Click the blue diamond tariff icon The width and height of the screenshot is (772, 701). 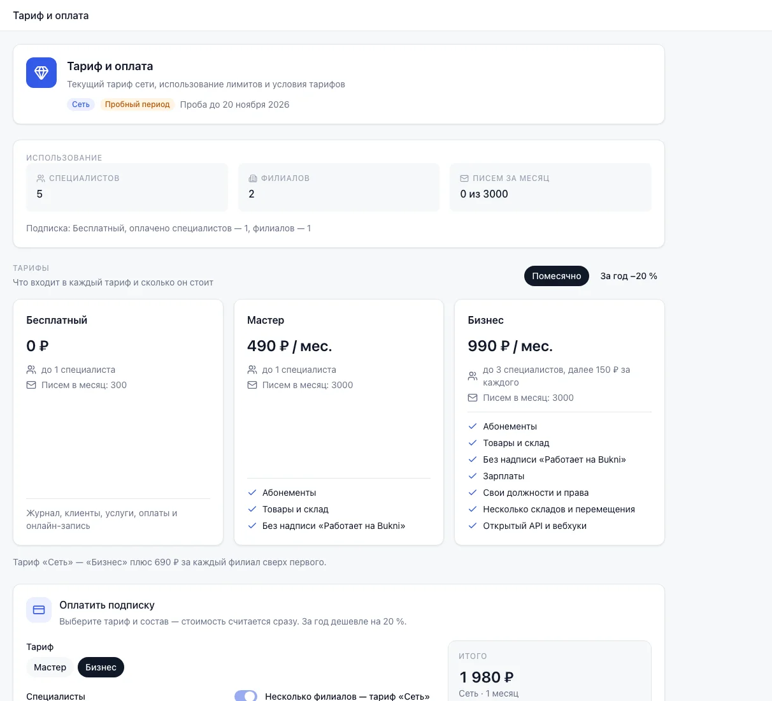point(41,73)
